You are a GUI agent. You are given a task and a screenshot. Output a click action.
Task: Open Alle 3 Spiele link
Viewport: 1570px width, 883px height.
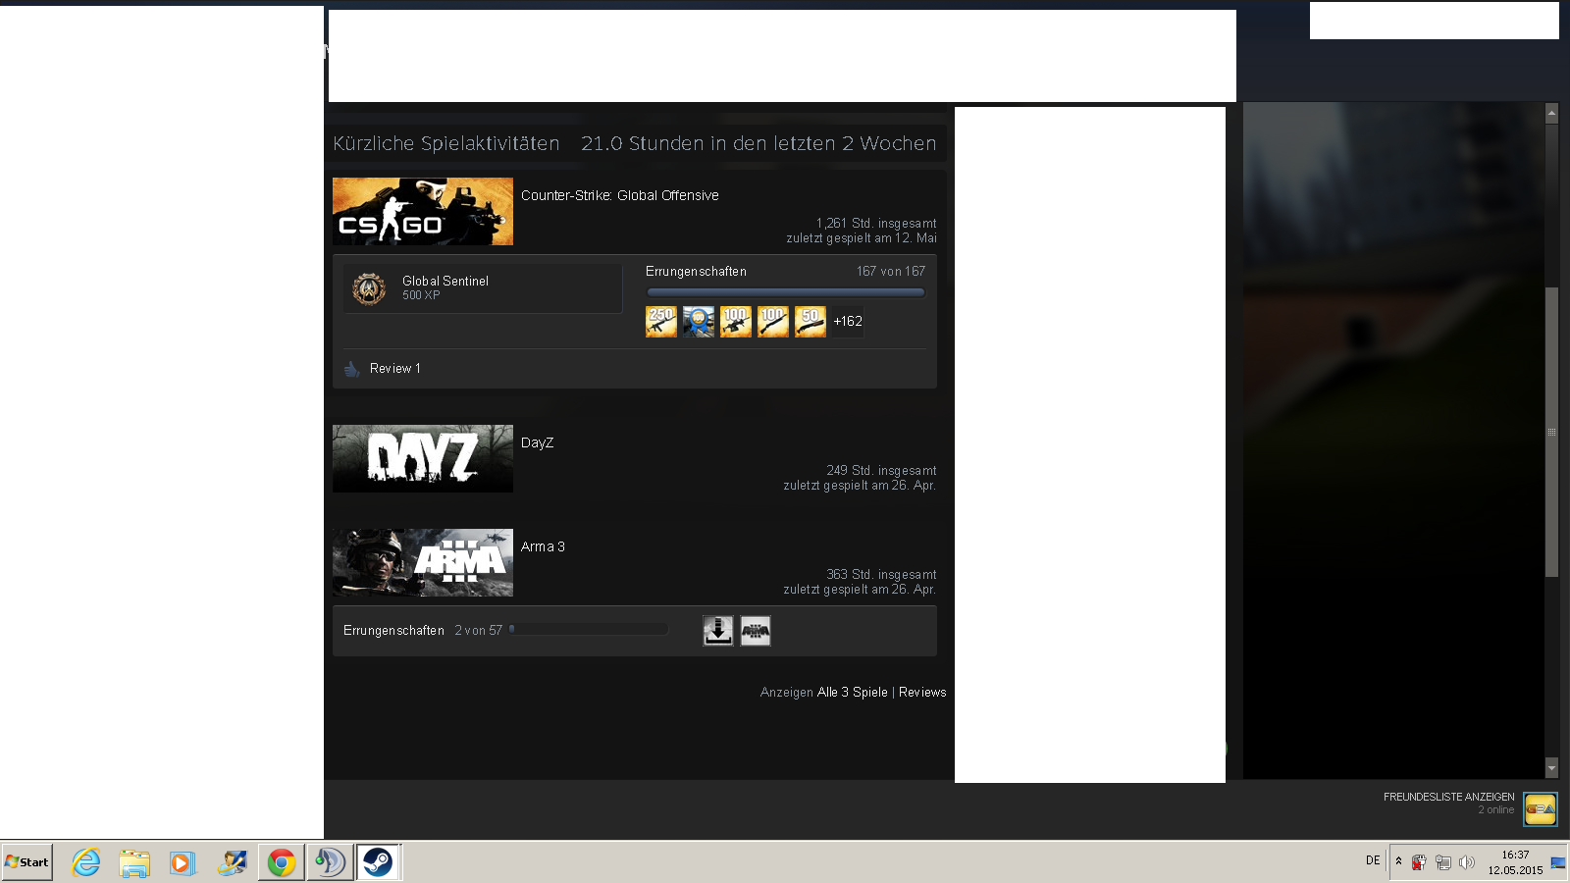(853, 693)
